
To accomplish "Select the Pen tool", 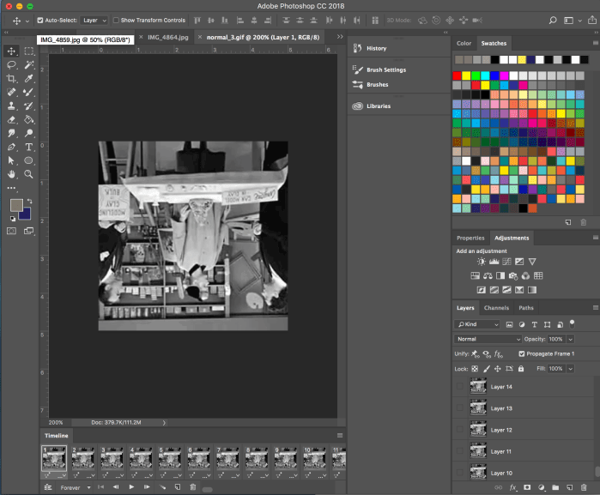I will (x=11, y=147).
